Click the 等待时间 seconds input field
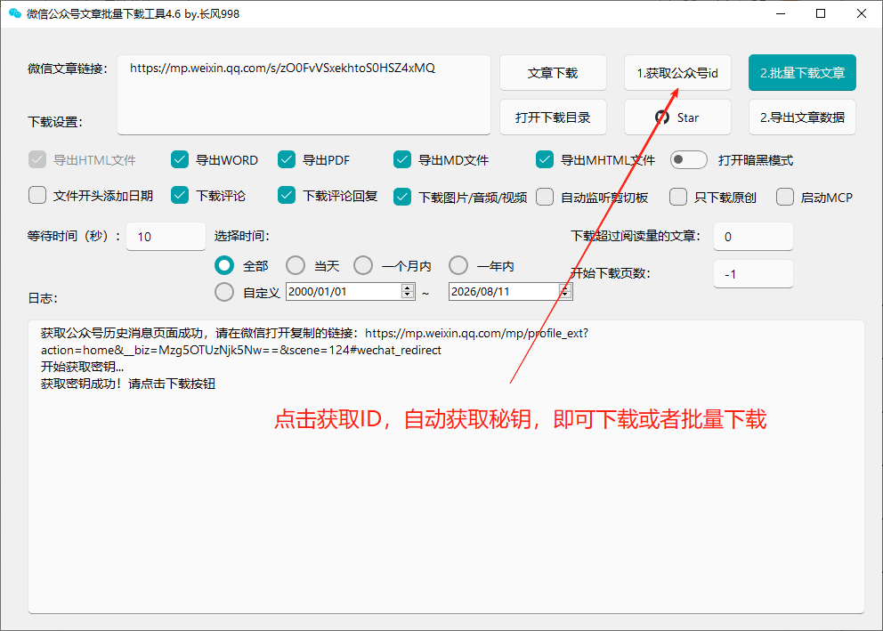 [166, 237]
